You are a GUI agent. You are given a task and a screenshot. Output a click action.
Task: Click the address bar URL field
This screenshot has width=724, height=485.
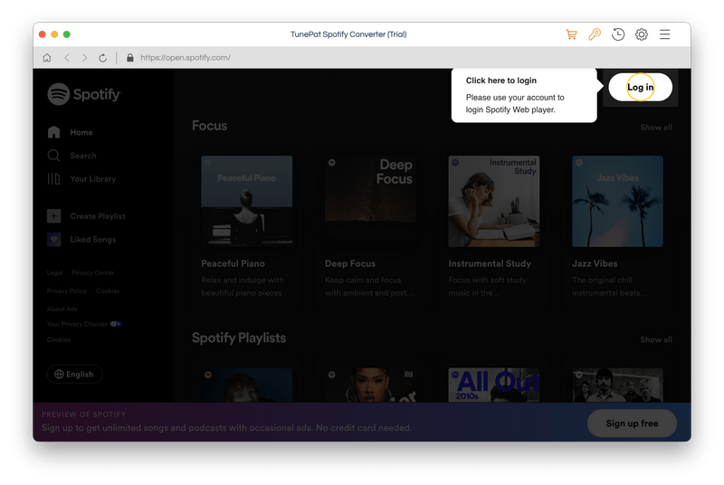pos(186,58)
